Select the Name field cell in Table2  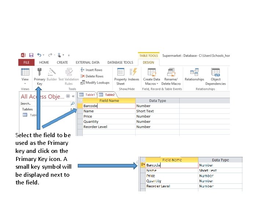point(109,111)
